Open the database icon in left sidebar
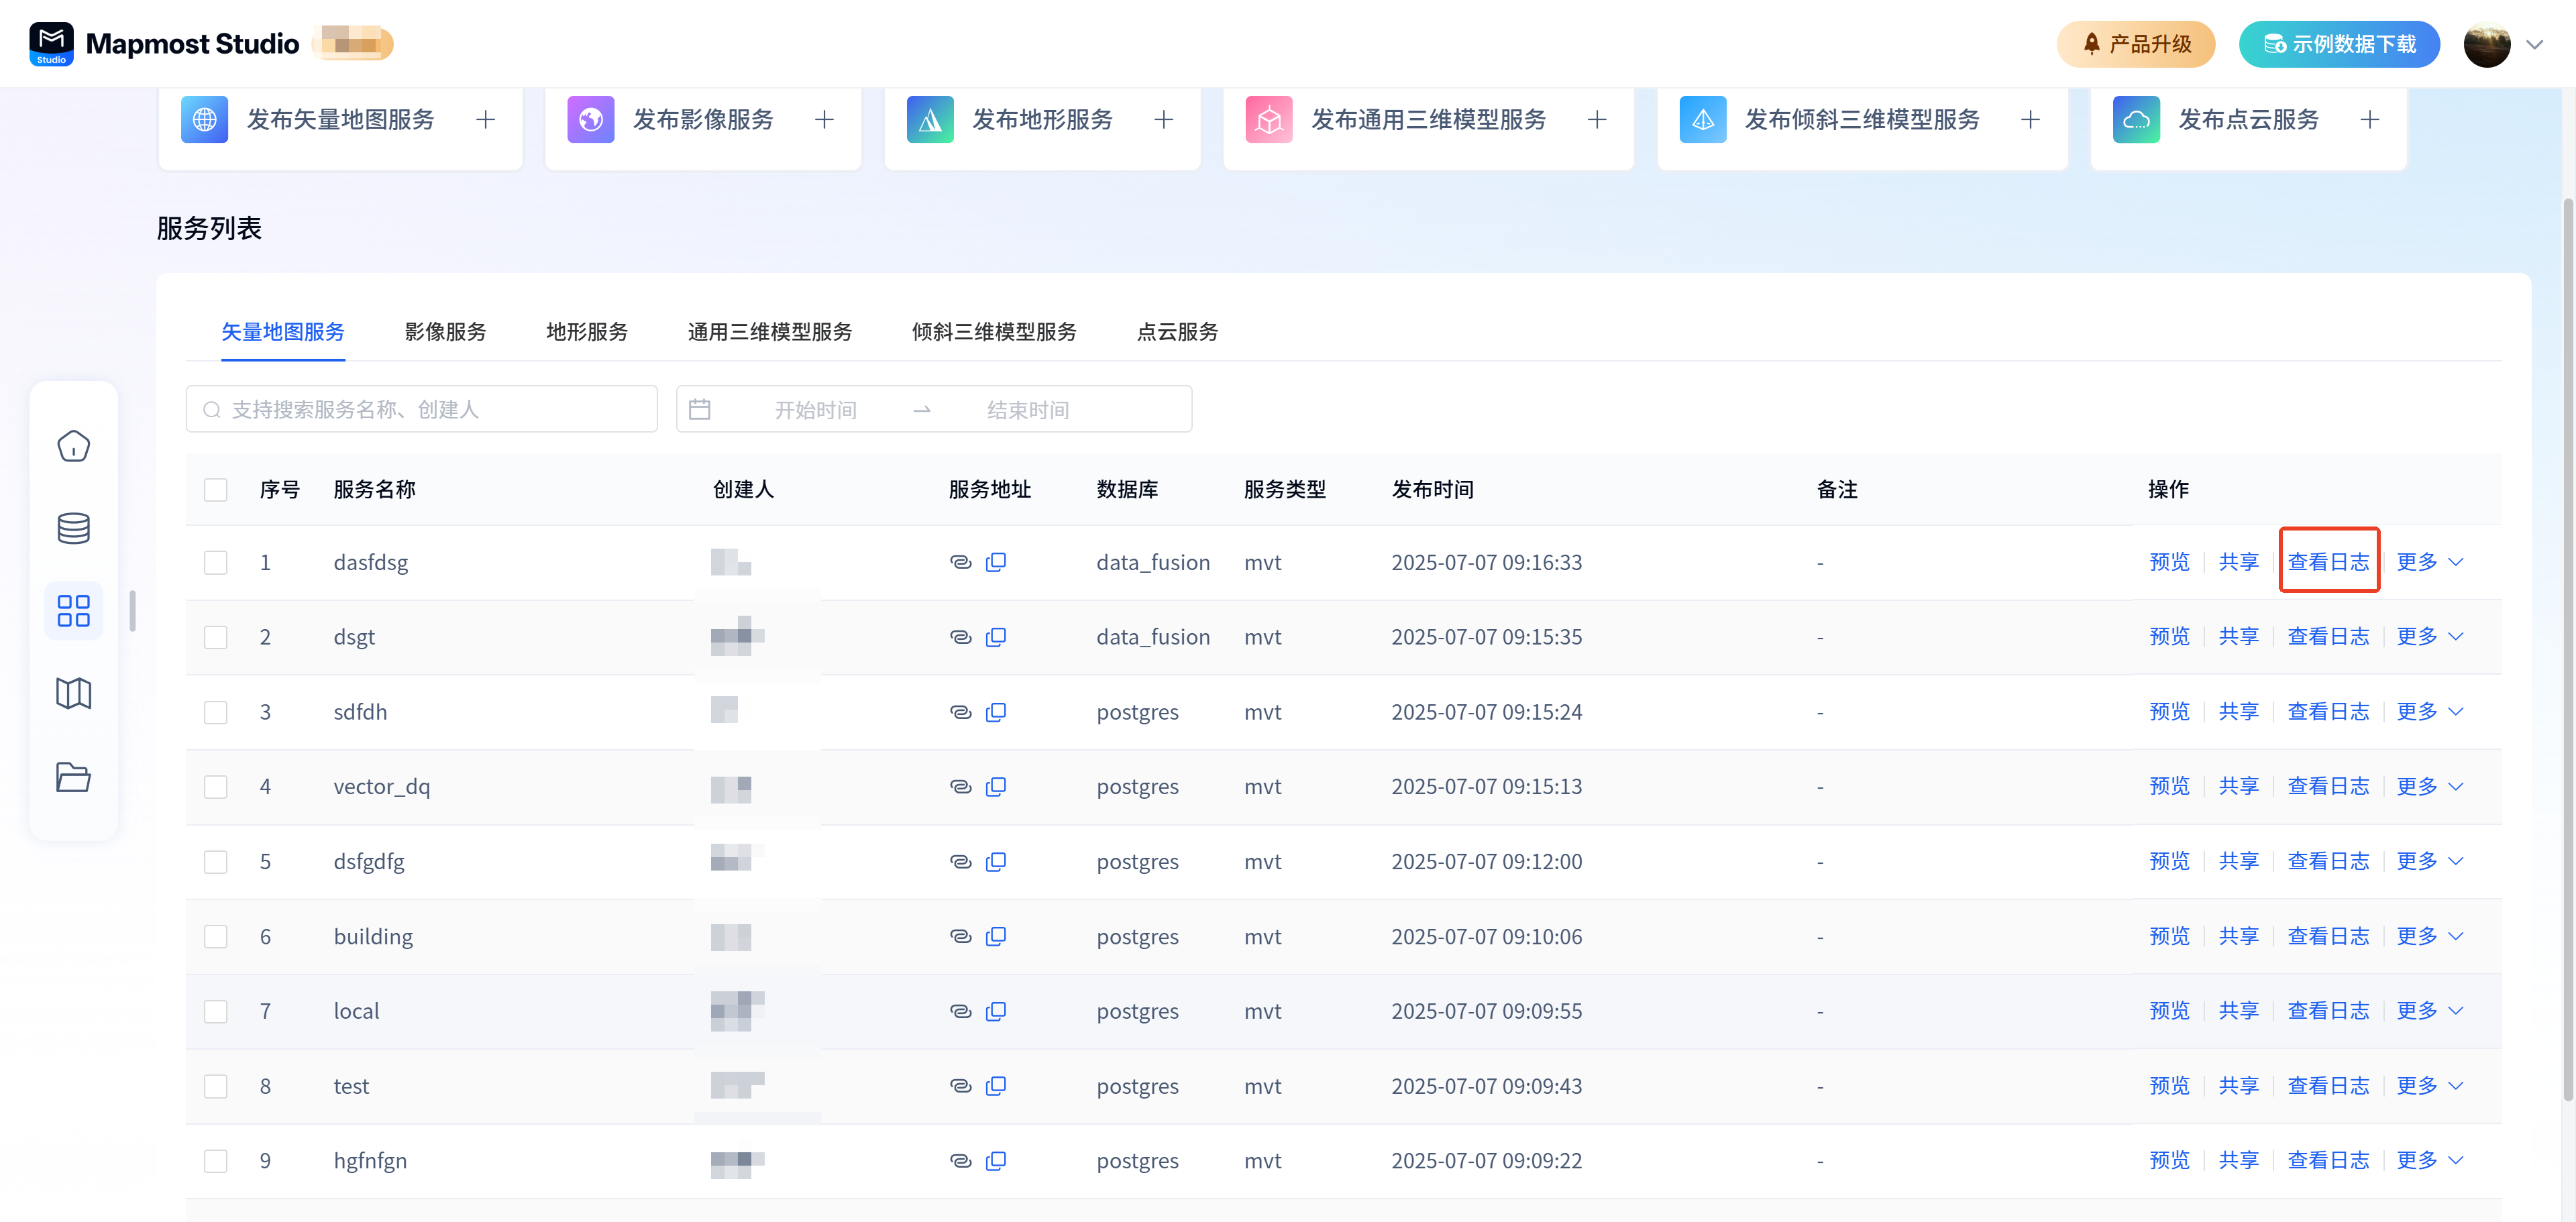The image size is (2576, 1222). coord(73,528)
